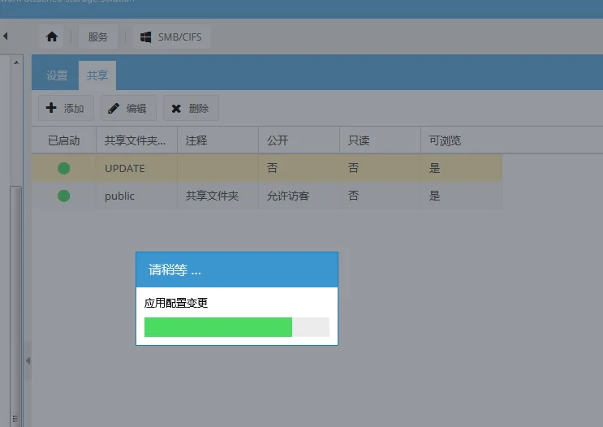Image resolution: width=603 pixels, height=427 pixels.
Task: Click the green status dot for UPDATE
Action: 64,168
